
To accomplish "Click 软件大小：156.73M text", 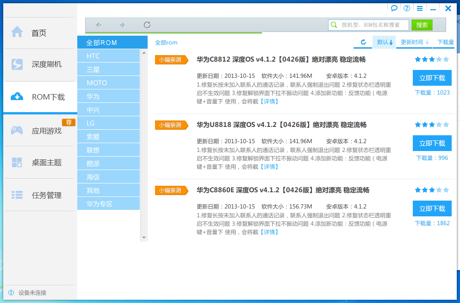I will click(x=286, y=207).
